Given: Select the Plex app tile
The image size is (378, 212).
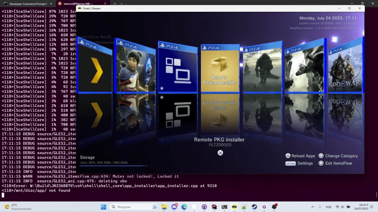Looking at the screenshot, I should [x=95, y=65].
